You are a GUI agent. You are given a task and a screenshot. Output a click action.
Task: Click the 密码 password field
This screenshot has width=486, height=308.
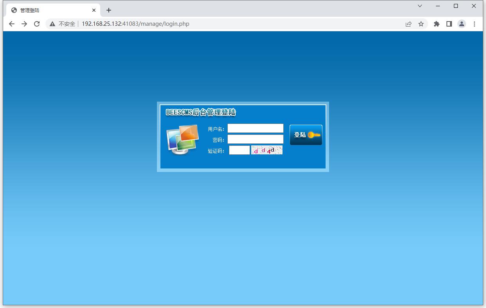coord(256,139)
